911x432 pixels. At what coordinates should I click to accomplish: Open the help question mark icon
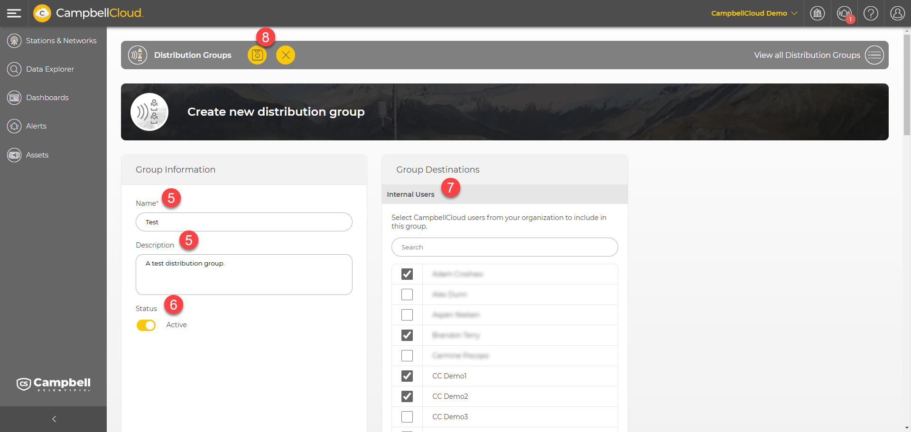point(871,13)
